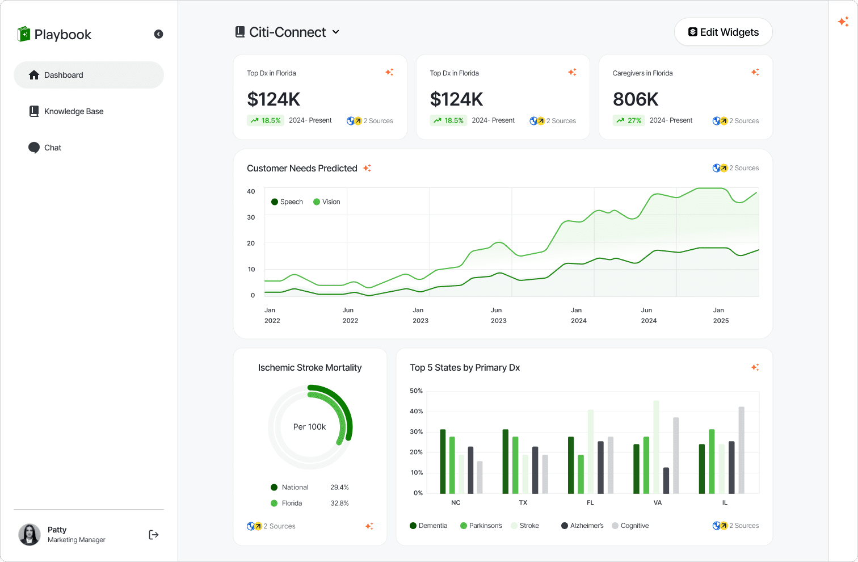Viewport: 858px width, 562px height.
Task: Open 2 Sources on Ischemic Stroke card
Action: (271, 526)
